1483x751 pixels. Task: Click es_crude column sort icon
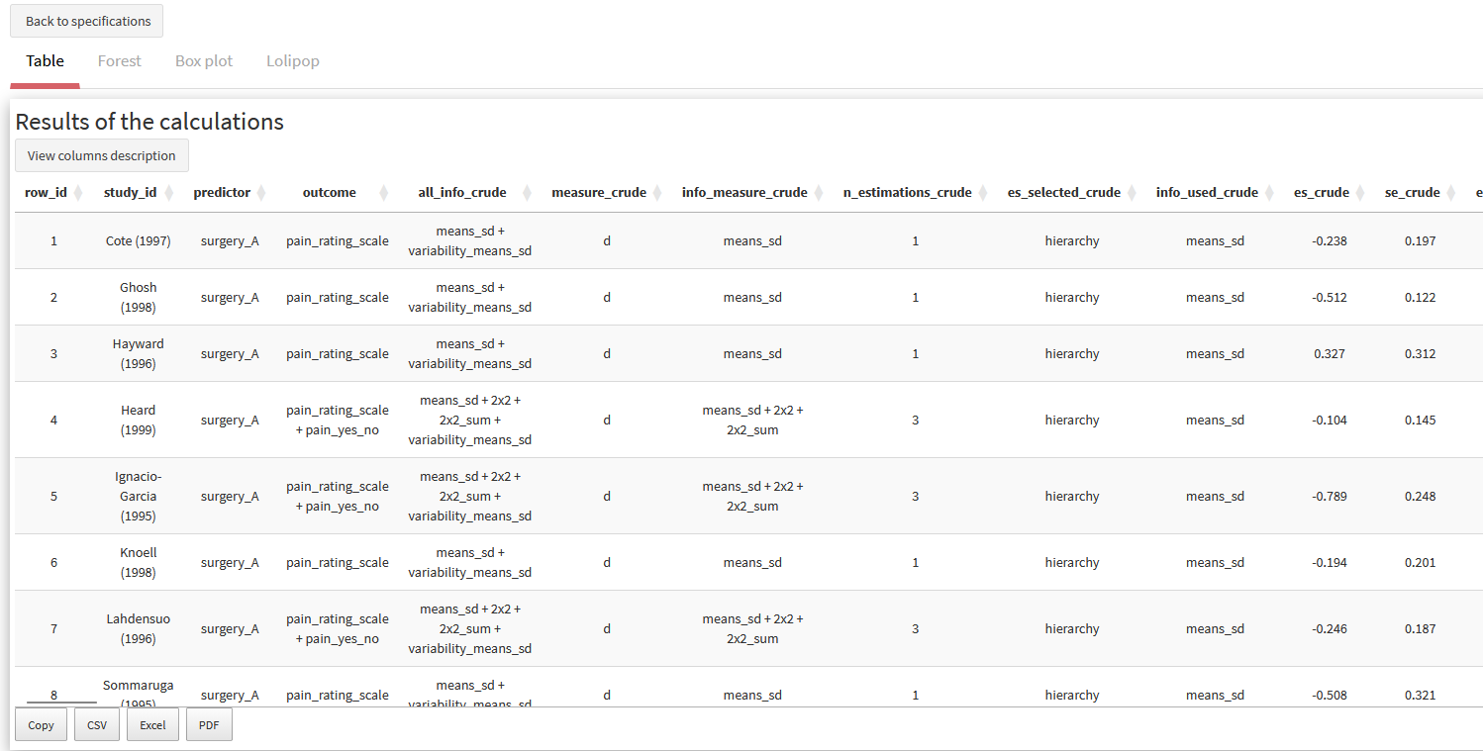coord(1361,193)
